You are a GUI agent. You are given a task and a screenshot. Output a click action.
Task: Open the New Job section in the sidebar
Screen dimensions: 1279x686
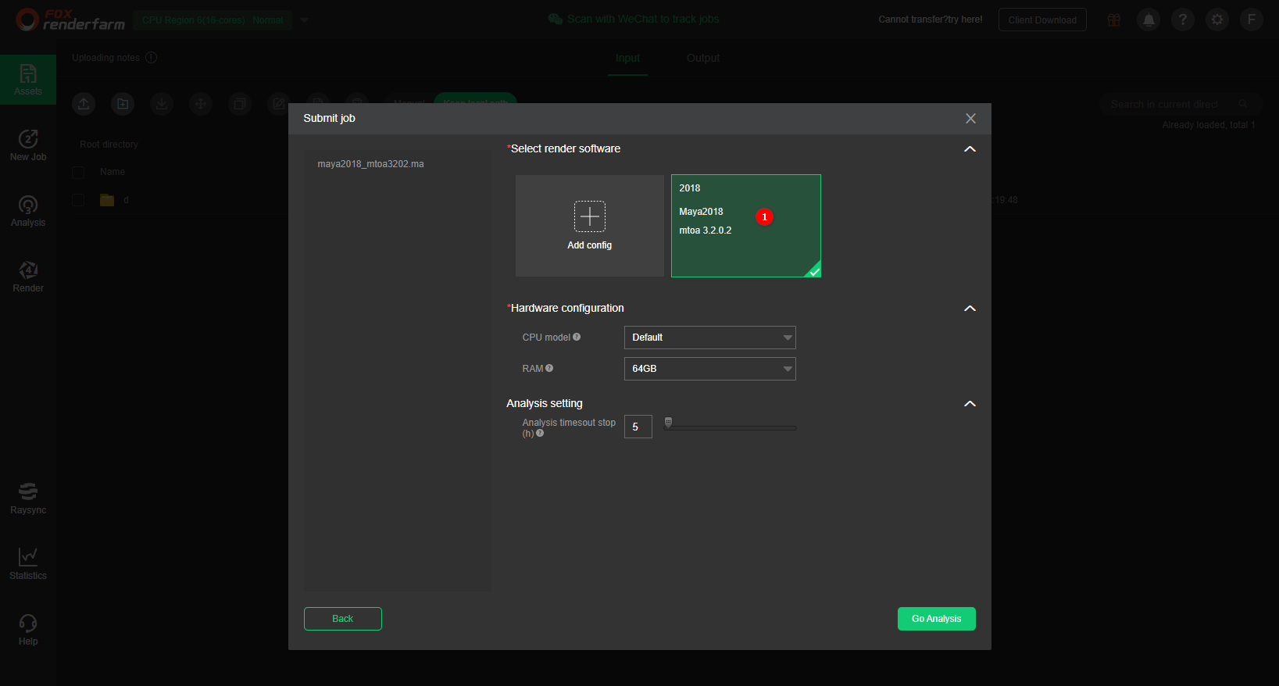coord(28,145)
